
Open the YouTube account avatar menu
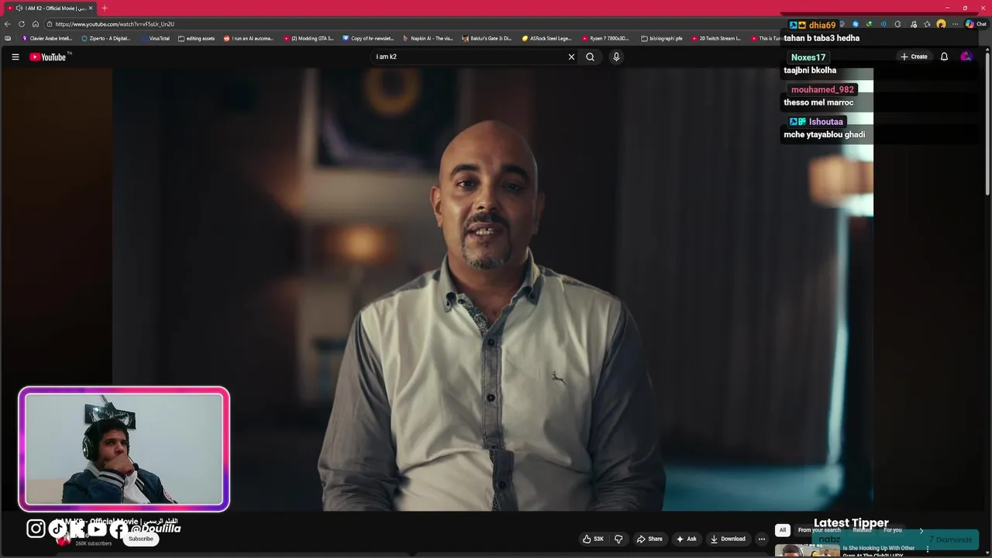pos(966,57)
